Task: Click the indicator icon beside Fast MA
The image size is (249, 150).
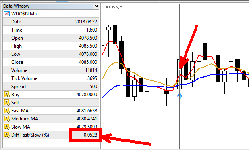Action: click(x=7, y=111)
